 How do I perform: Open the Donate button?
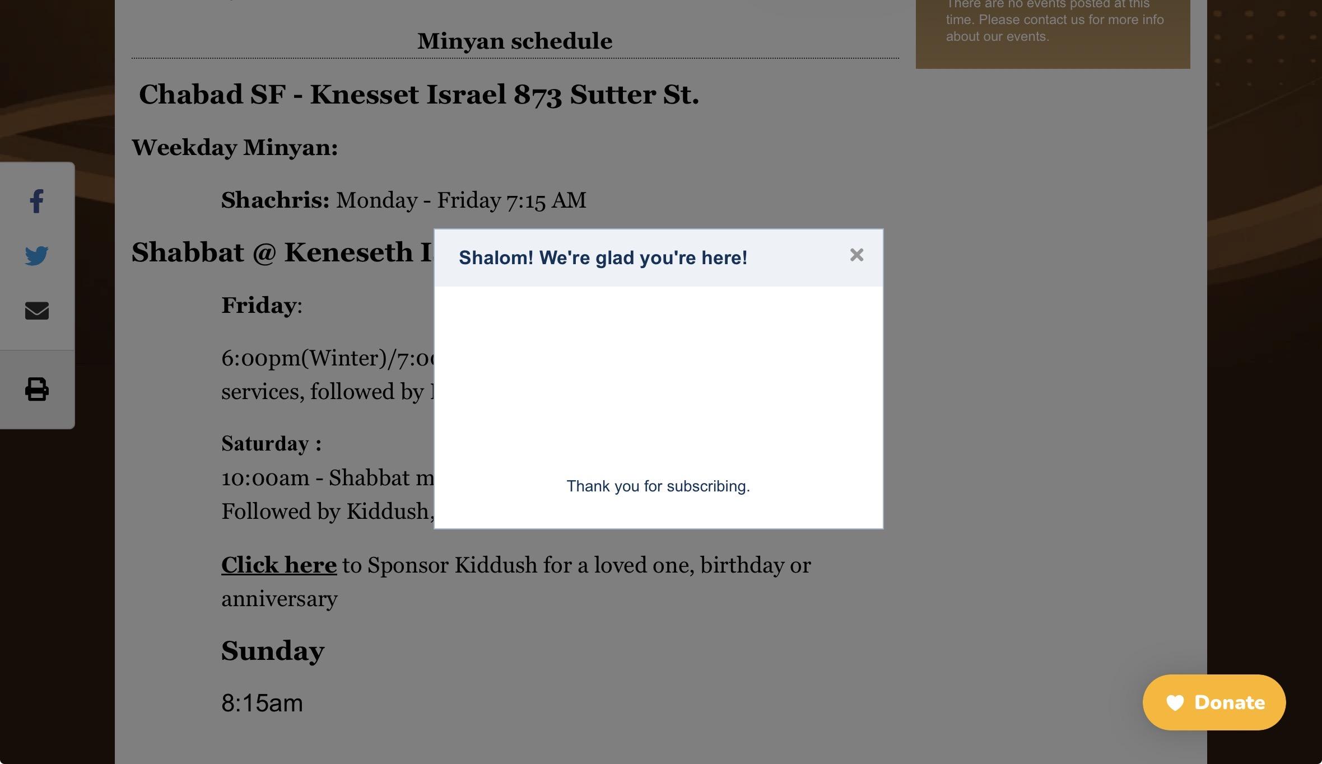[x=1214, y=702]
